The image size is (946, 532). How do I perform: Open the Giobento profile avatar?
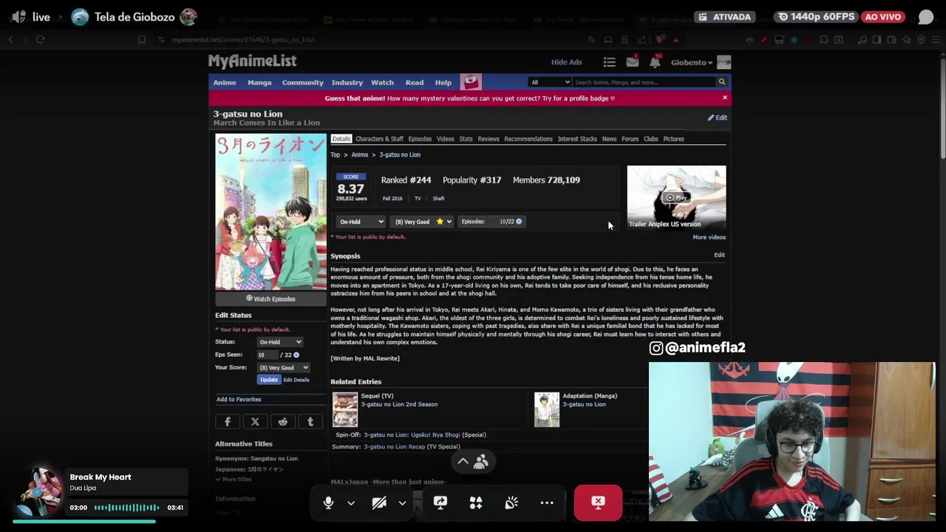coord(724,62)
